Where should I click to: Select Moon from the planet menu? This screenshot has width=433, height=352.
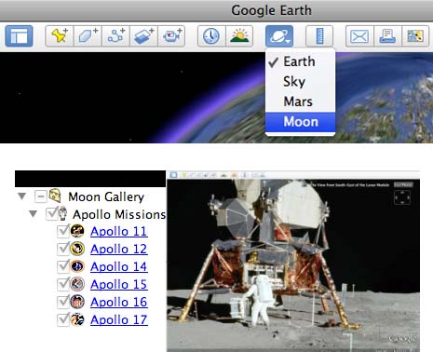tap(300, 122)
